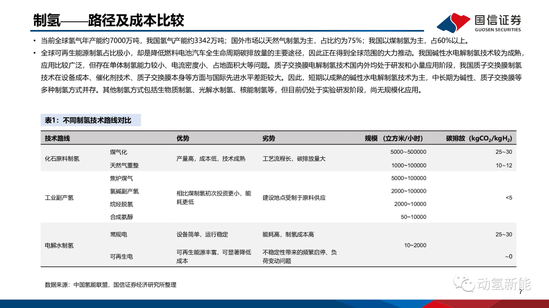Click the 2000~100000 scale value

409,191
